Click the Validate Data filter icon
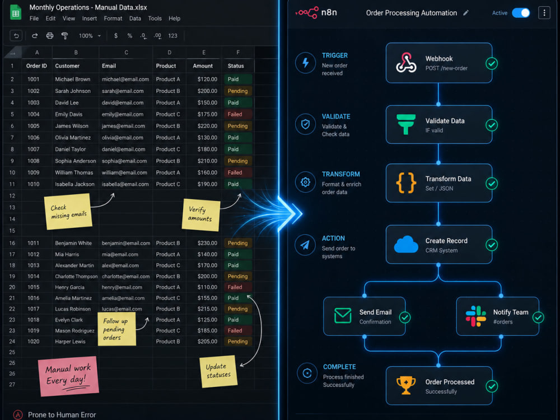The height and width of the screenshot is (420, 560). click(x=406, y=124)
